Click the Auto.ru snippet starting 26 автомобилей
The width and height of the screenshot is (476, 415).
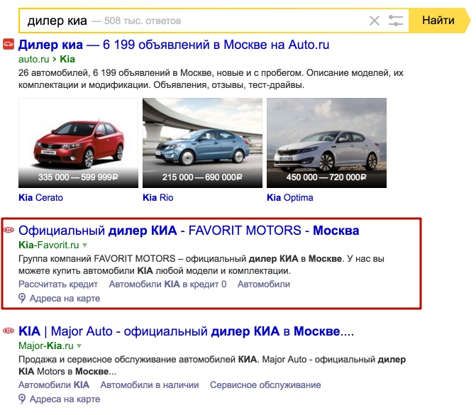(x=211, y=79)
